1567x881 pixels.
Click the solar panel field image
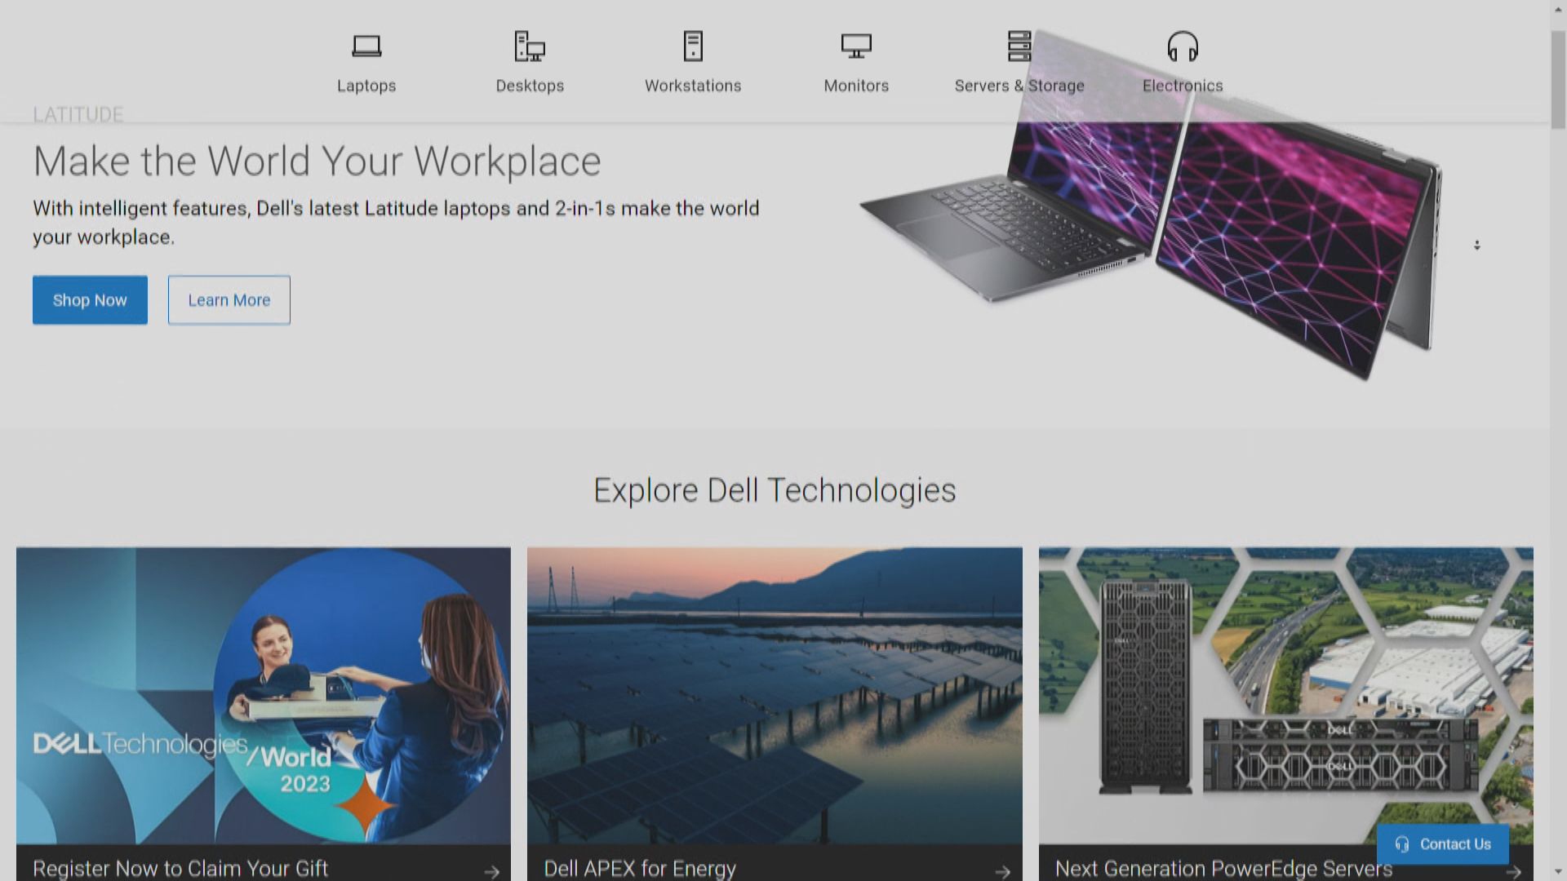point(775,695)
